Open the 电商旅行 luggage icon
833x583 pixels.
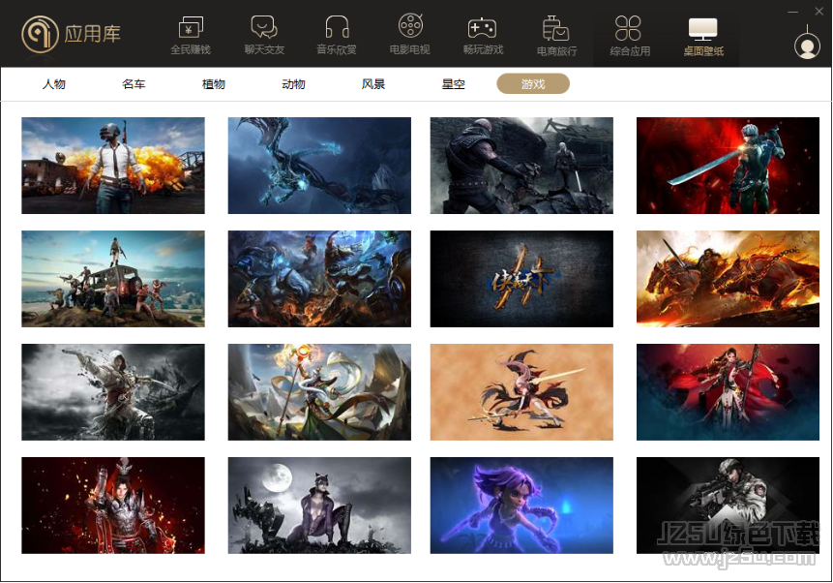click(555, 28)
